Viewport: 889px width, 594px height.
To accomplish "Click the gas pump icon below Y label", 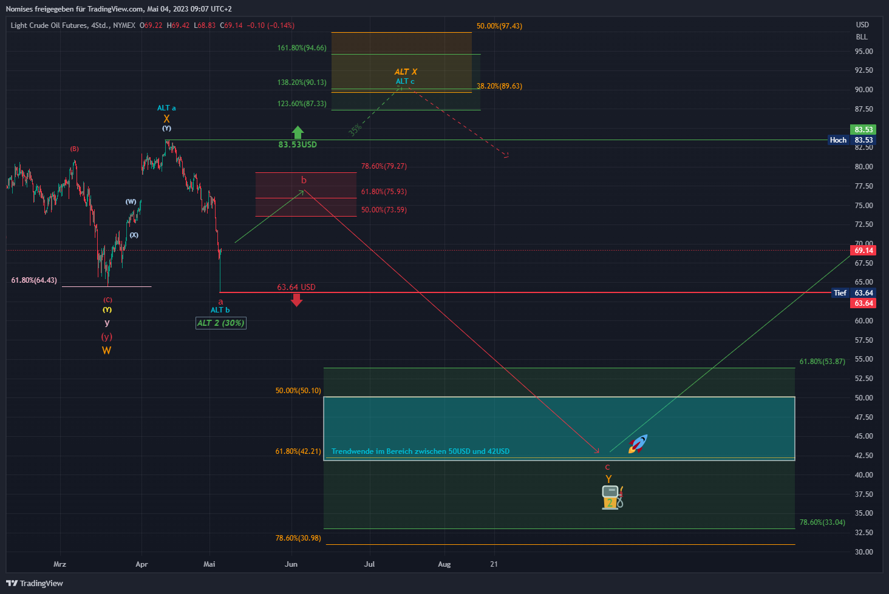I will [612, 498].
